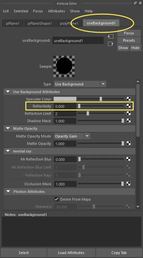This screenshot has height=258, width=143.
Task: Switch to the pPlaneShape1 tab
Action: pyautogui.click(x=40, y=23)
